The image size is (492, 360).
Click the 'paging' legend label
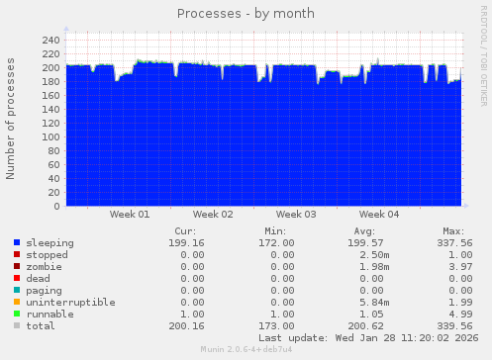click(44, 291)
